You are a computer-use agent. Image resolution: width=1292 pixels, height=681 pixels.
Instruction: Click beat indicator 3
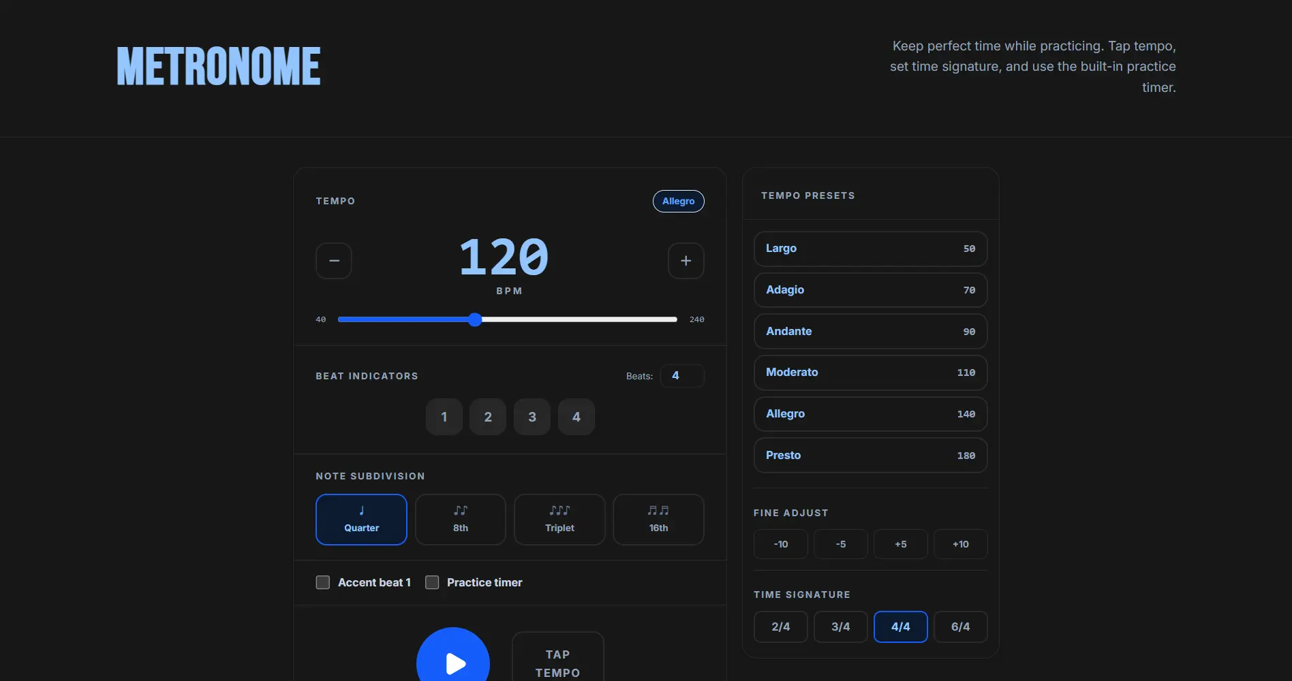point(532,417)
